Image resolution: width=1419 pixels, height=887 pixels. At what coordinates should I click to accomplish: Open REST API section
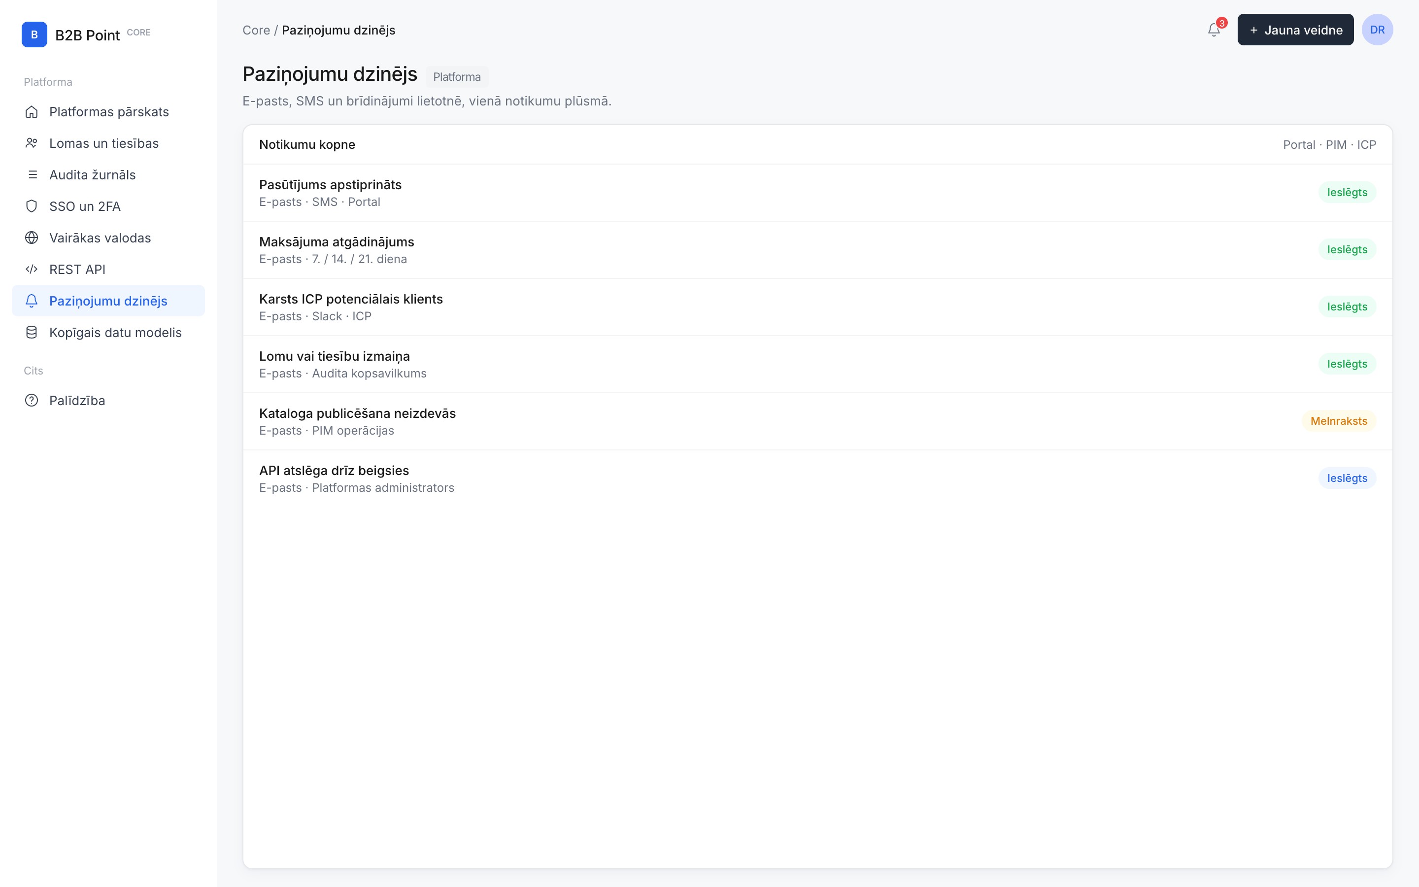(x=108, y=269)
